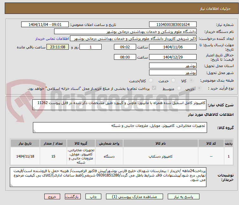Click the ردیف column header

point(229,143)
